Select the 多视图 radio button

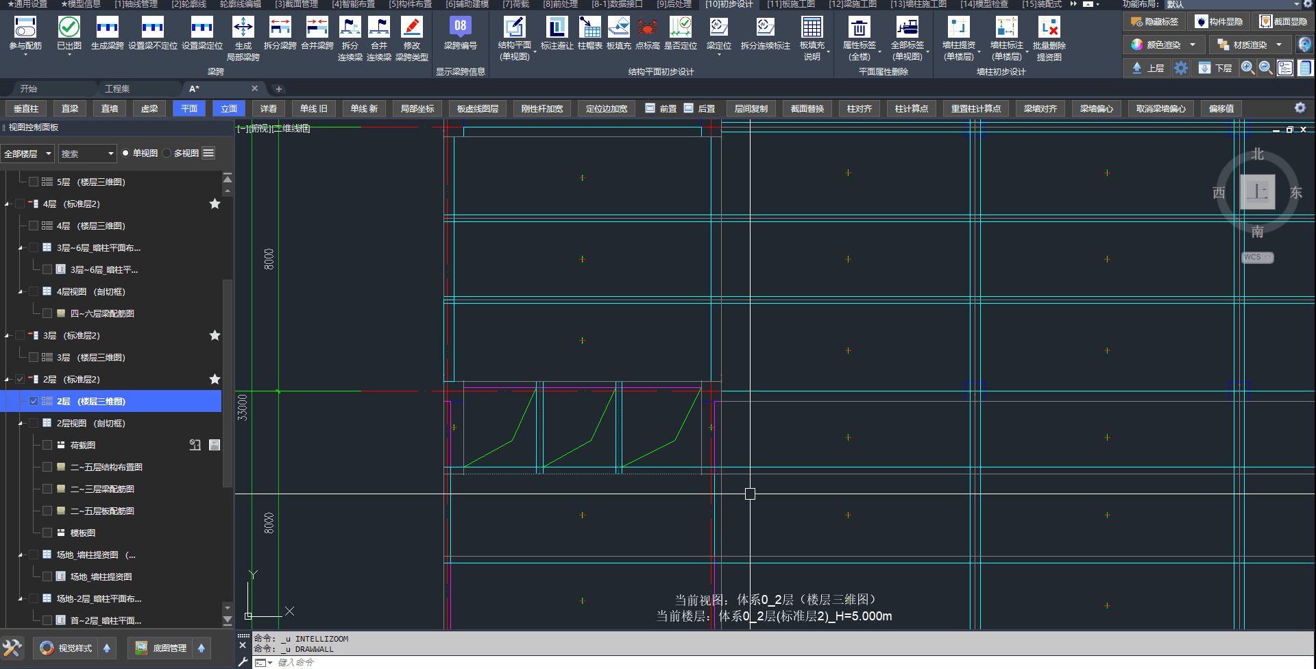coord(167,154)
